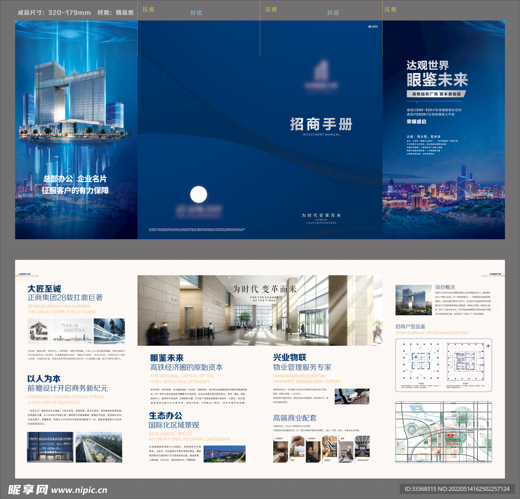This screenshot has width=520, height=499.
Task: Click the blue glass facade entrance thumbnail
Action: coord(50,447)
